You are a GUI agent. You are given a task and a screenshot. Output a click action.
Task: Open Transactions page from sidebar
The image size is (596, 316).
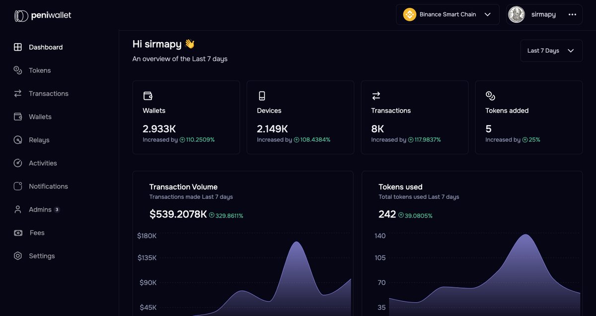point(49,93)
